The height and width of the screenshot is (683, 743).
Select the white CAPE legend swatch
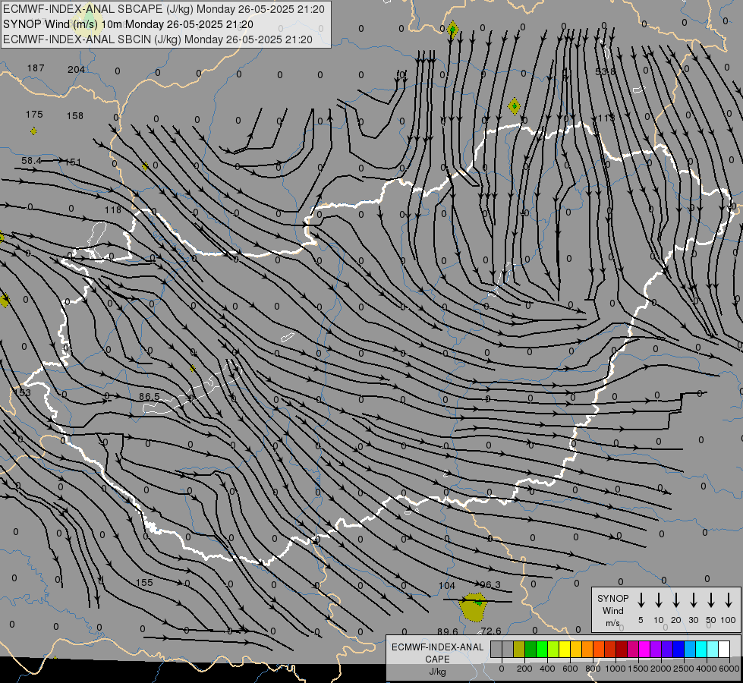pos(724,649)
